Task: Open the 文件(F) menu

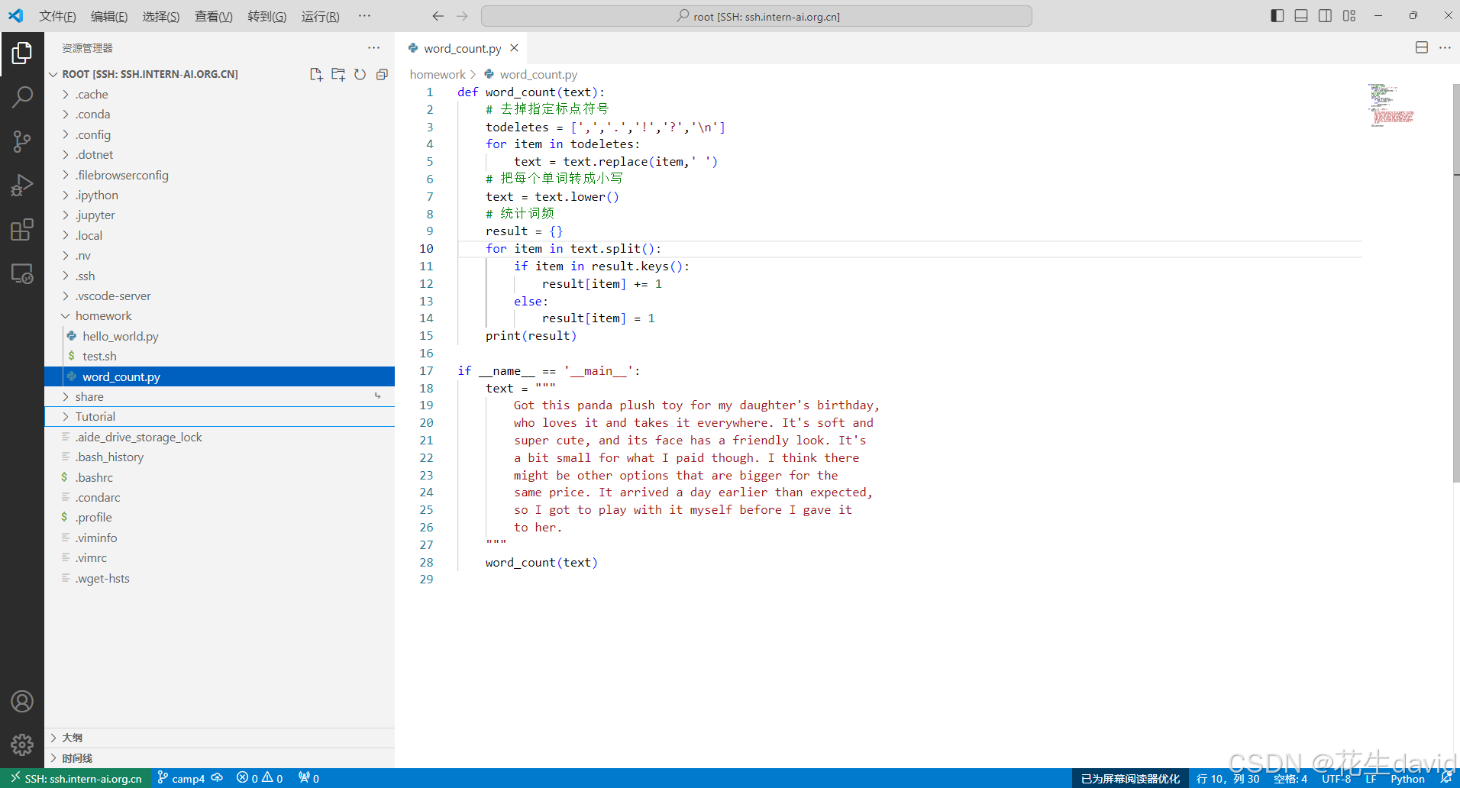Action: pos(57,16)
